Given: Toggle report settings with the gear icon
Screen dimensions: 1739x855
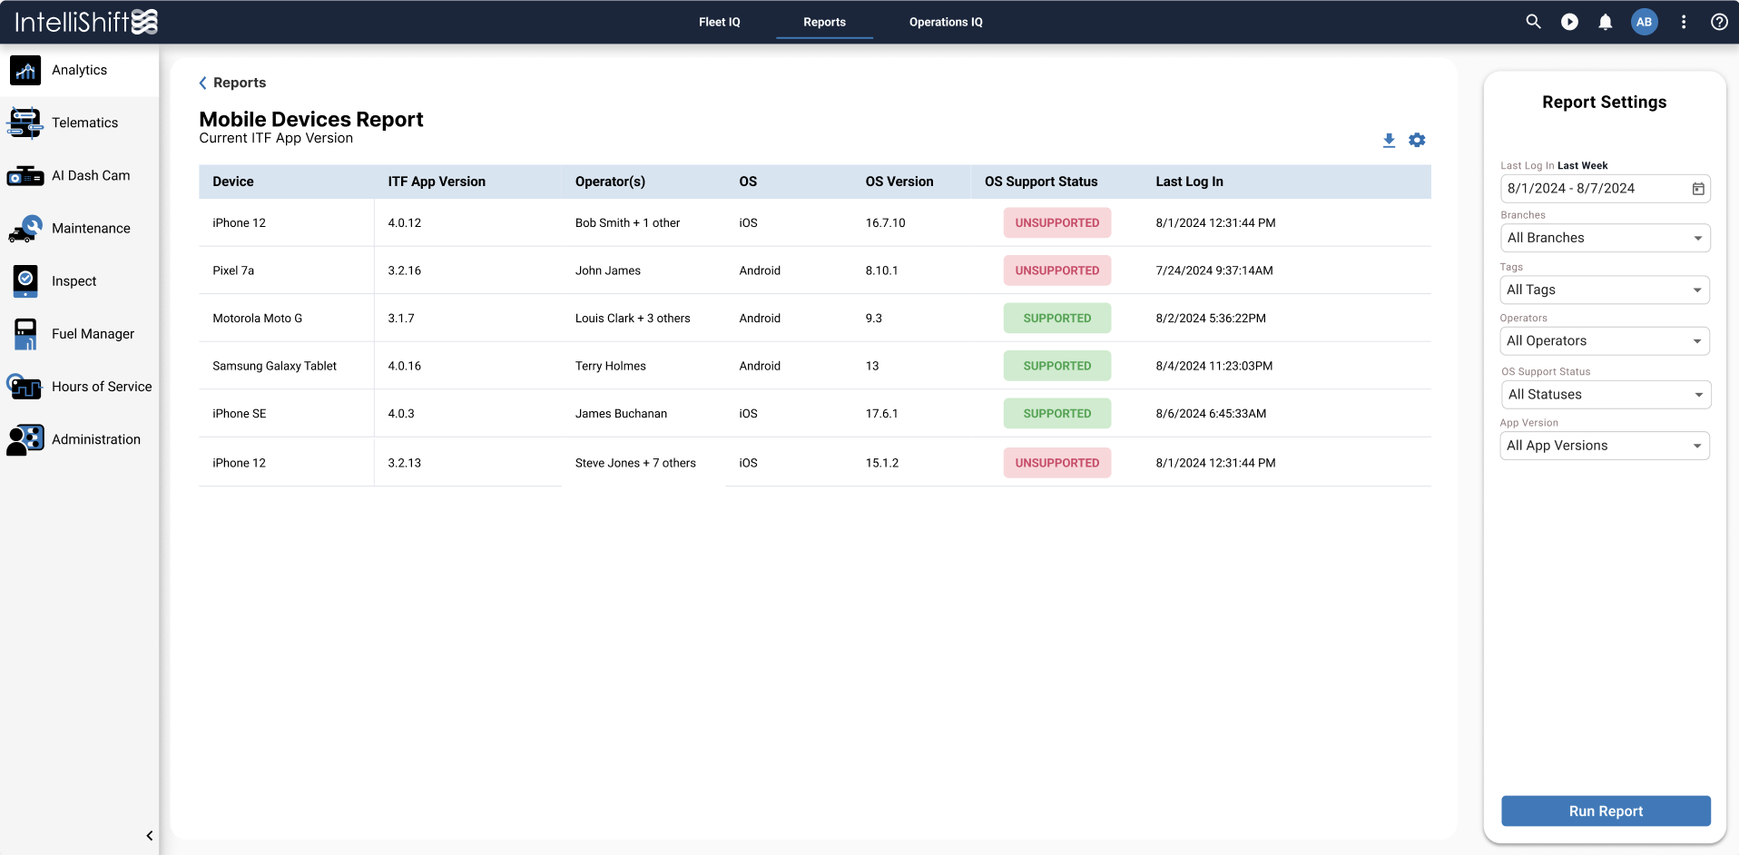Looking at the screenshot, I should click(x=1417, y=140).
